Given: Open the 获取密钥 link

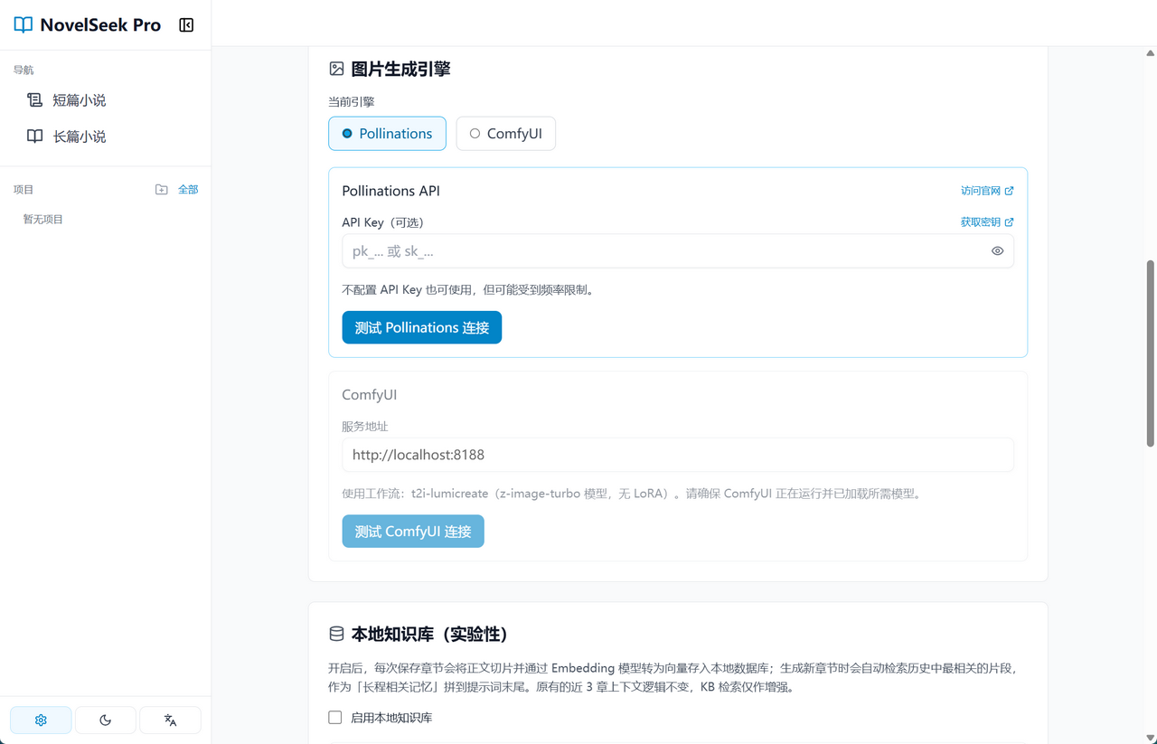Looking at the screenshot, I should point(987,221).
